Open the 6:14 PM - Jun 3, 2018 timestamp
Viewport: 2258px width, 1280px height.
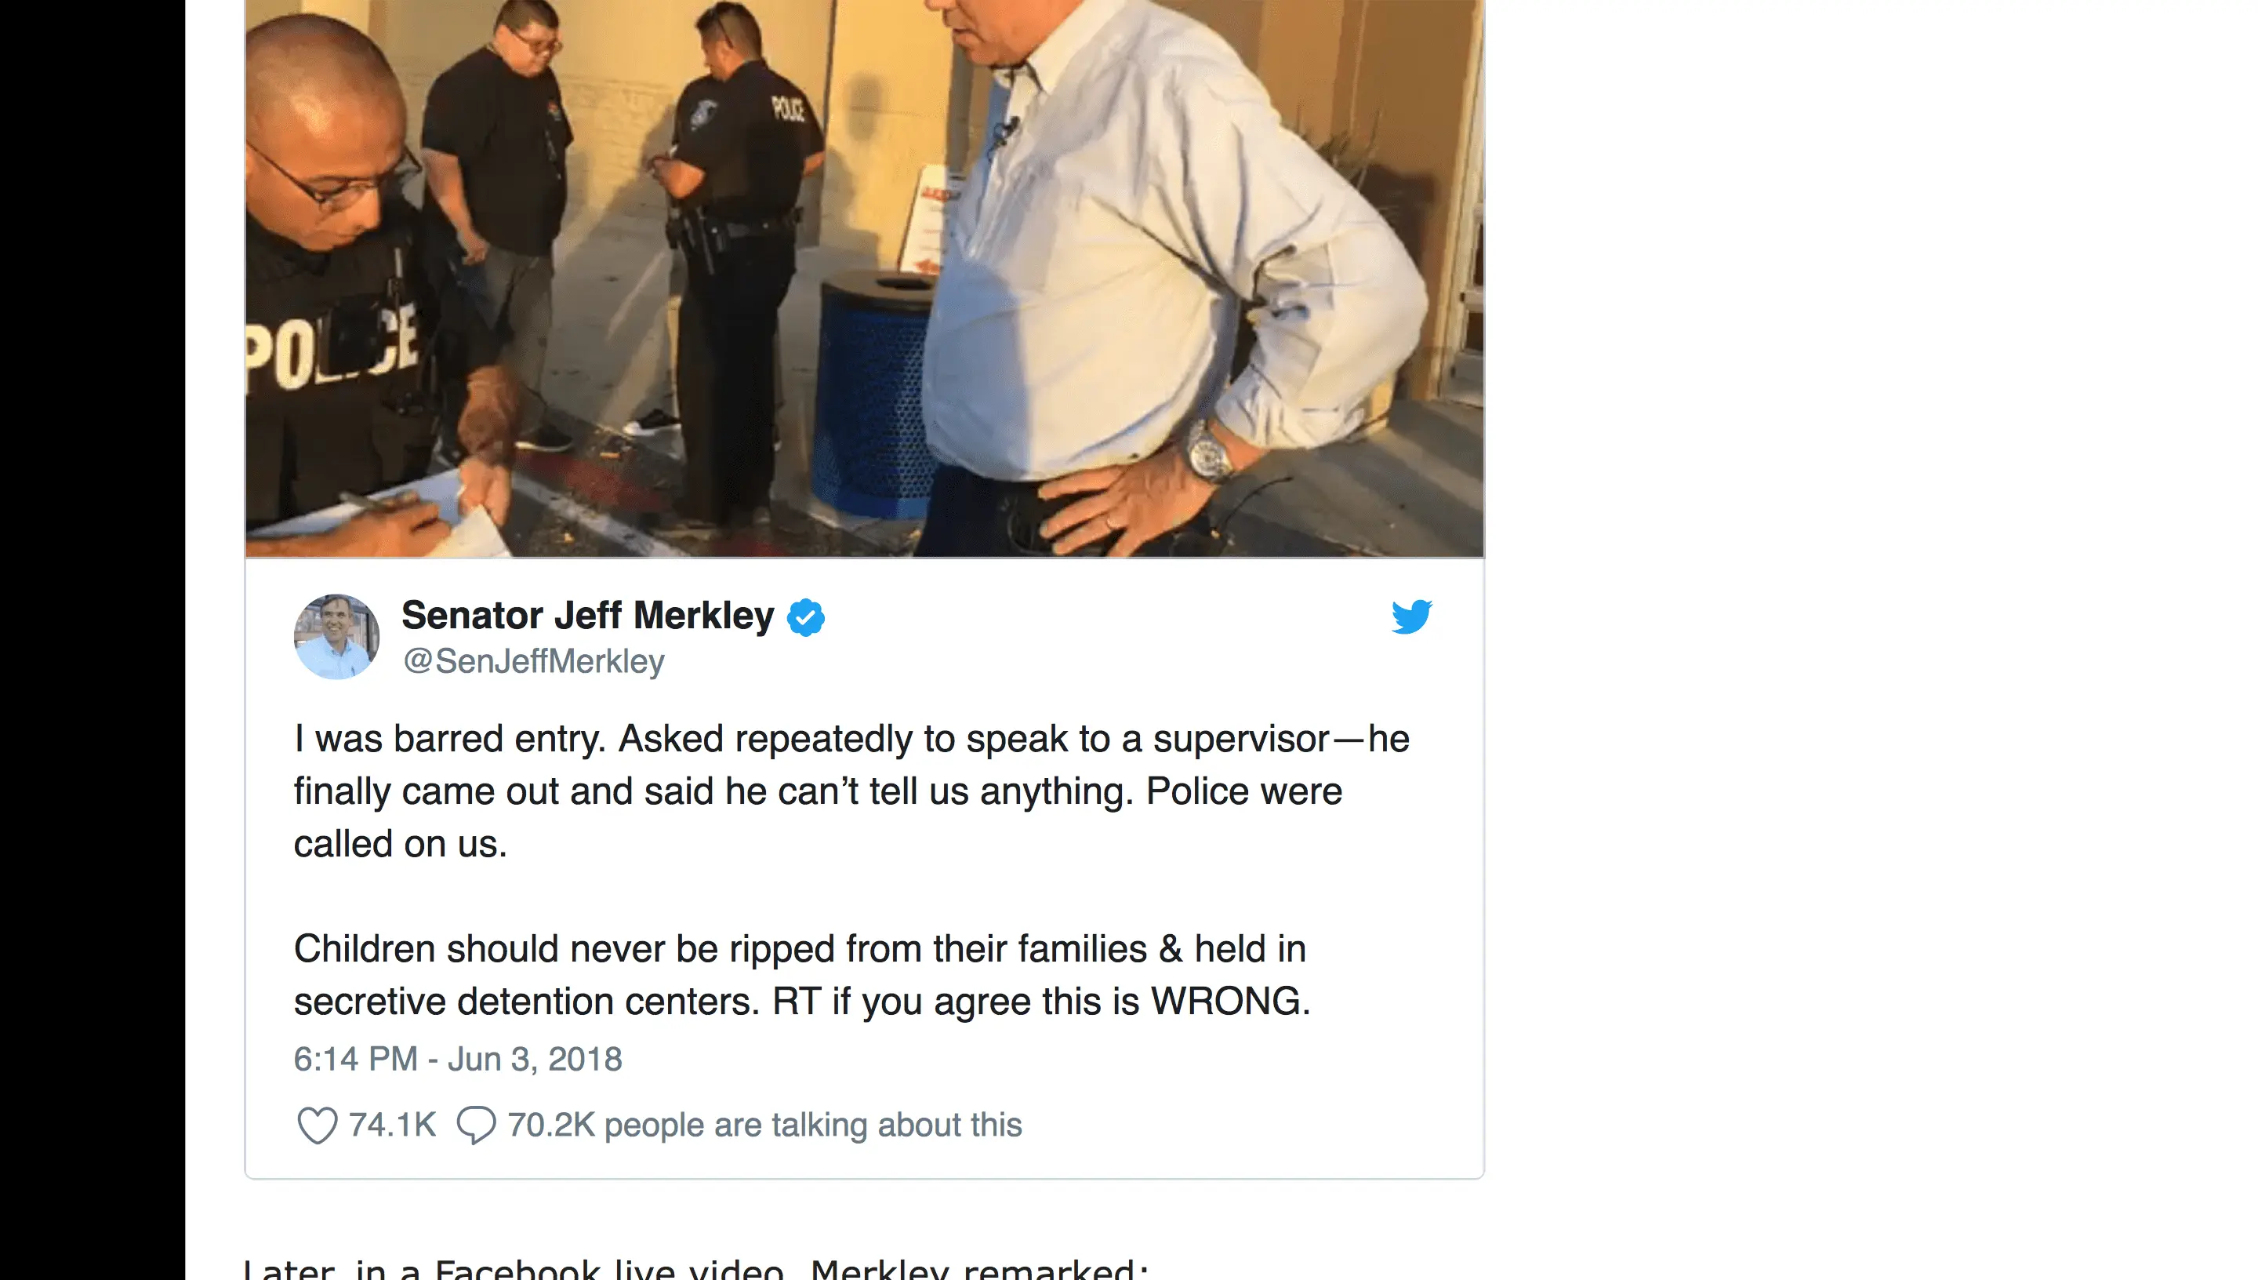458,1060
